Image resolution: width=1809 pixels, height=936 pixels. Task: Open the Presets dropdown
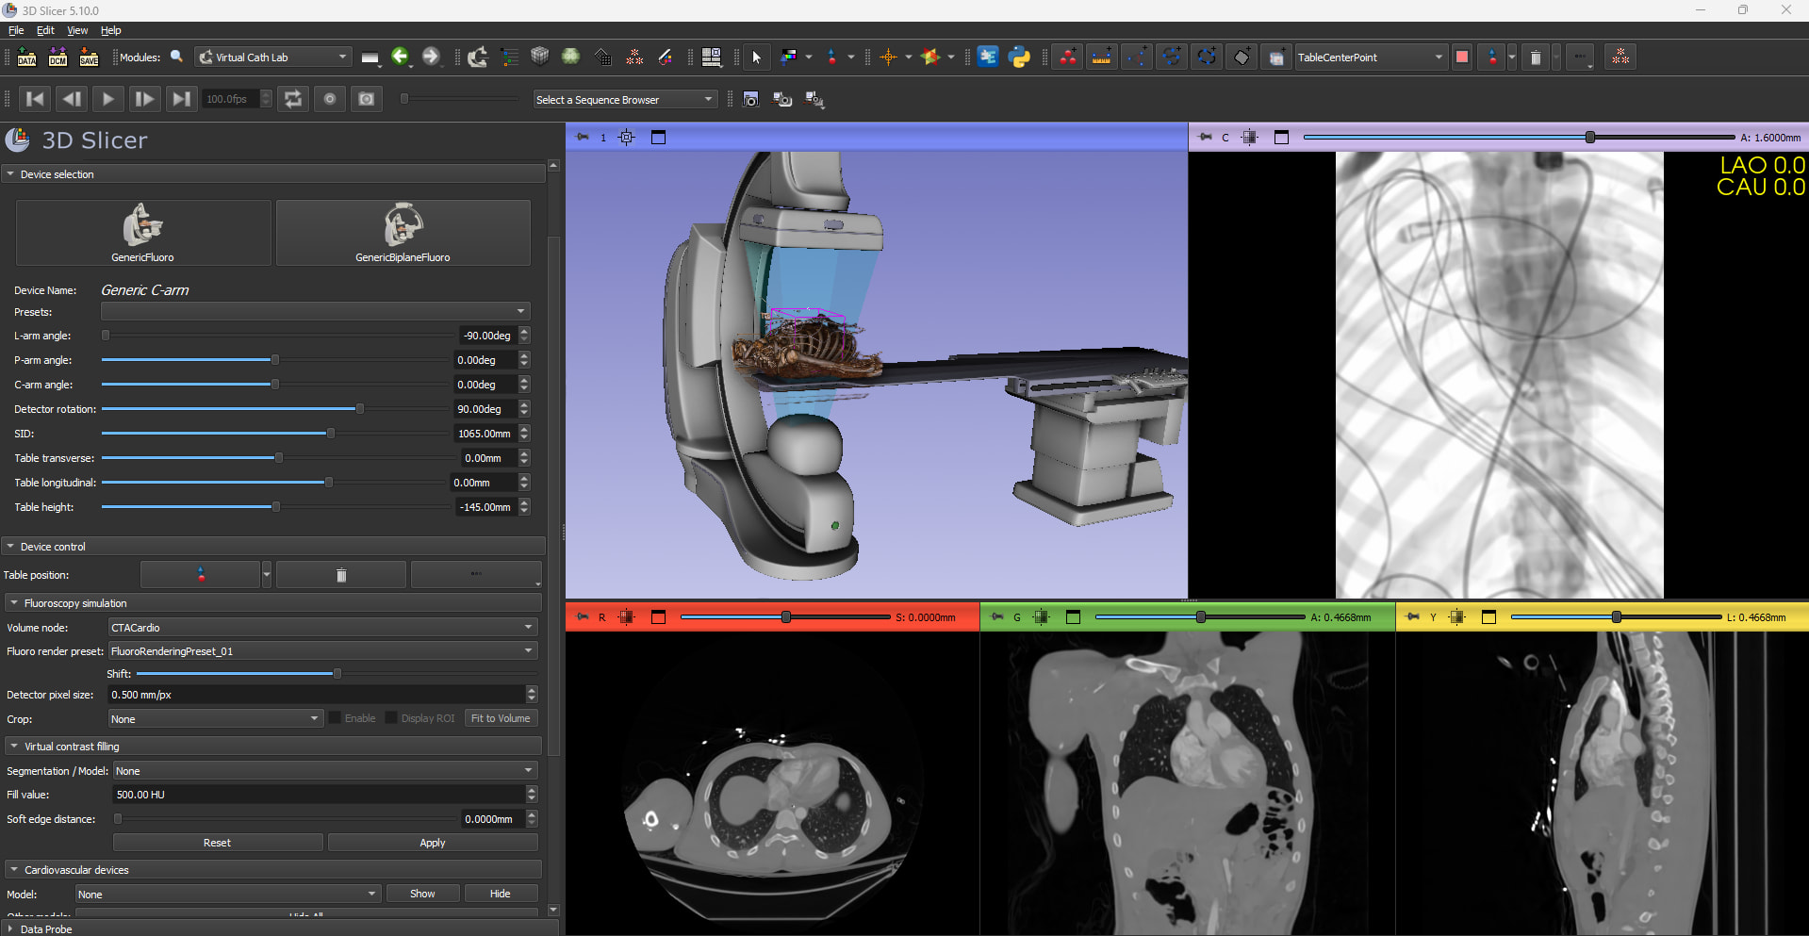(x=315, y=311)
